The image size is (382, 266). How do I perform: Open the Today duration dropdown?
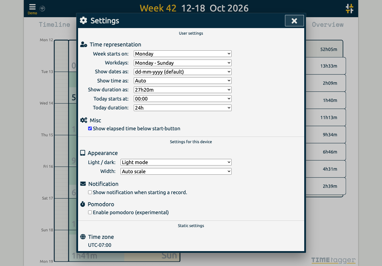point(183,108)
